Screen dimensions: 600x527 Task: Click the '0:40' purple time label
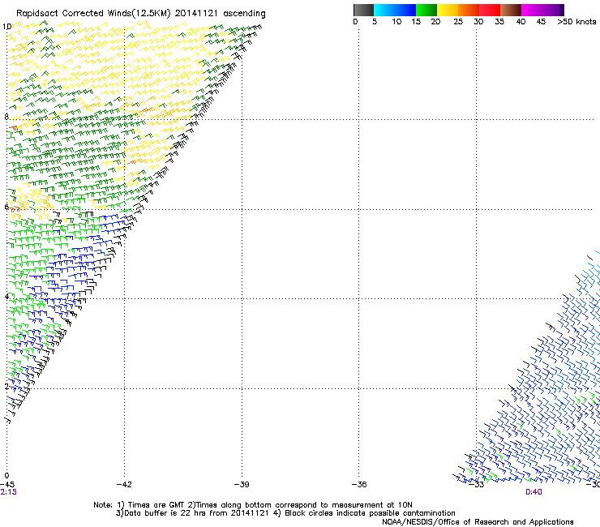click(x=534, y=492)
